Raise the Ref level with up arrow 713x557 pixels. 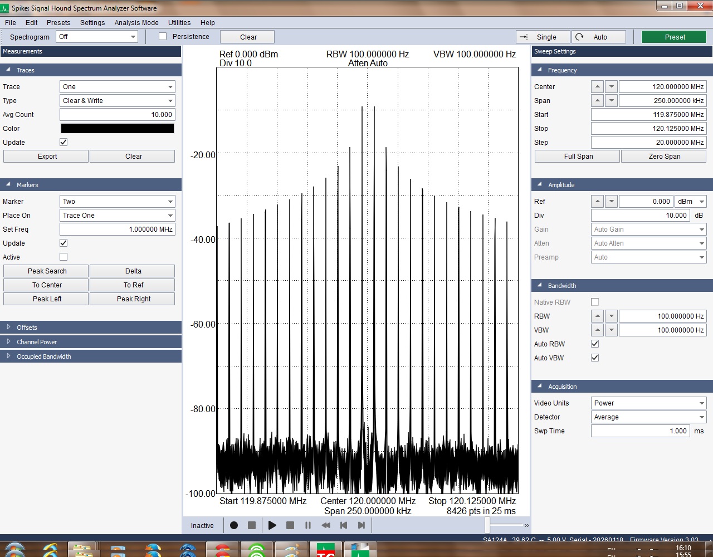tap(597, 202)
